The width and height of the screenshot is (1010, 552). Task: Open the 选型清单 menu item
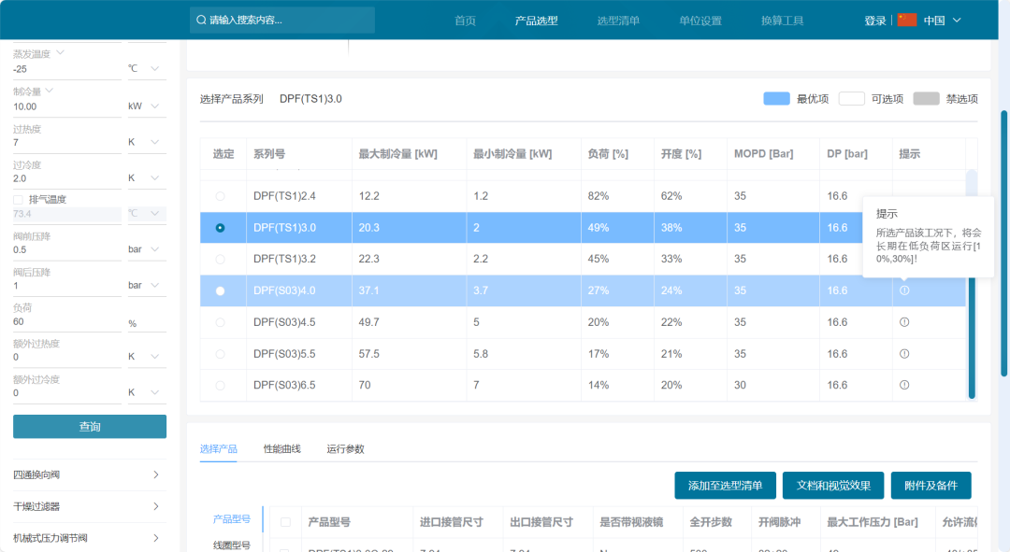coord(618,21)
